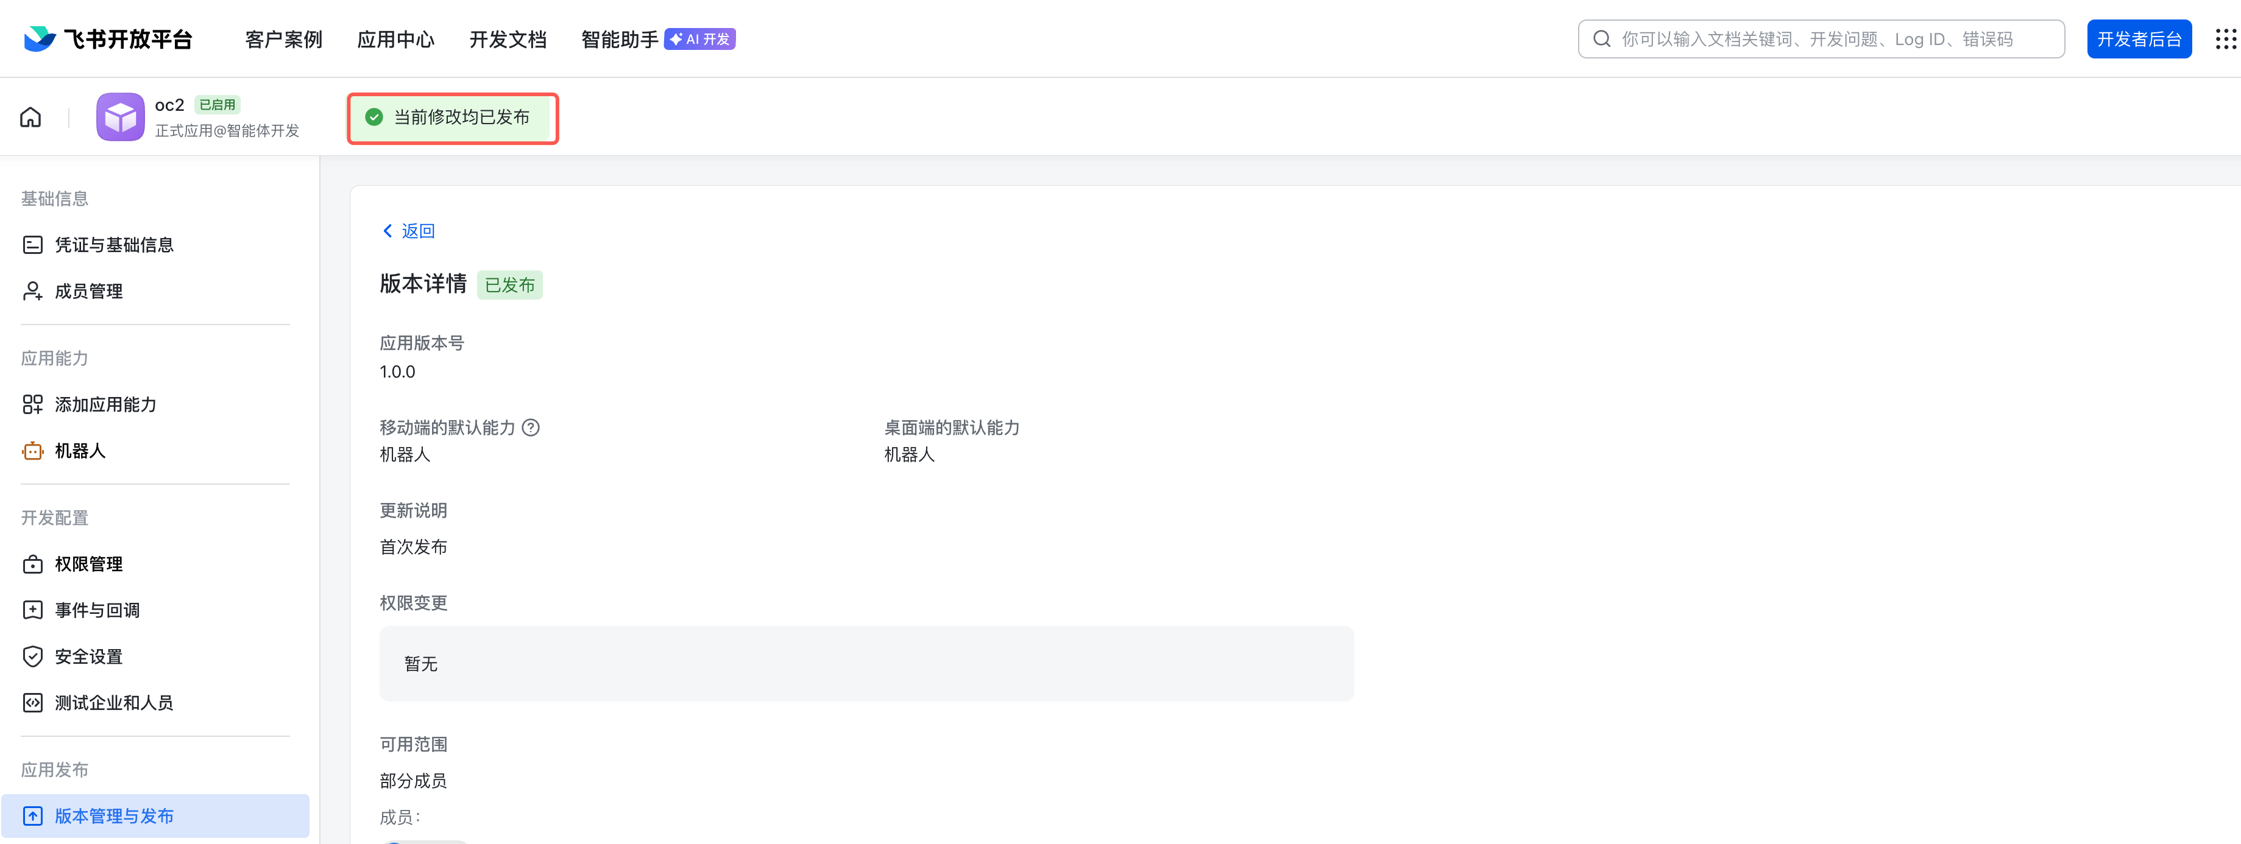Open 机器人 with the robot icon

(79, 451)
